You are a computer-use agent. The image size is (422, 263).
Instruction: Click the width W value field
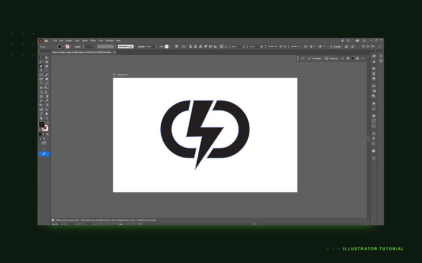[x=272, y=47]
